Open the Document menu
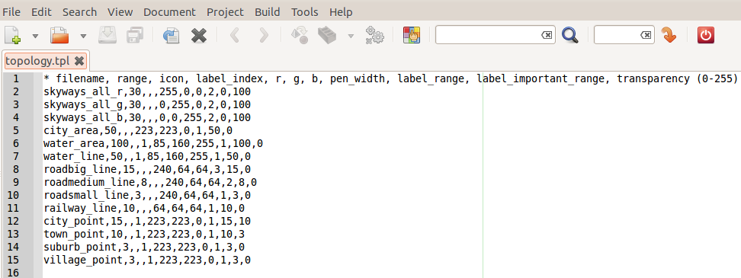The height and width of the screenshot is (278, 741). pyautogui.click(x=169, y=11)
